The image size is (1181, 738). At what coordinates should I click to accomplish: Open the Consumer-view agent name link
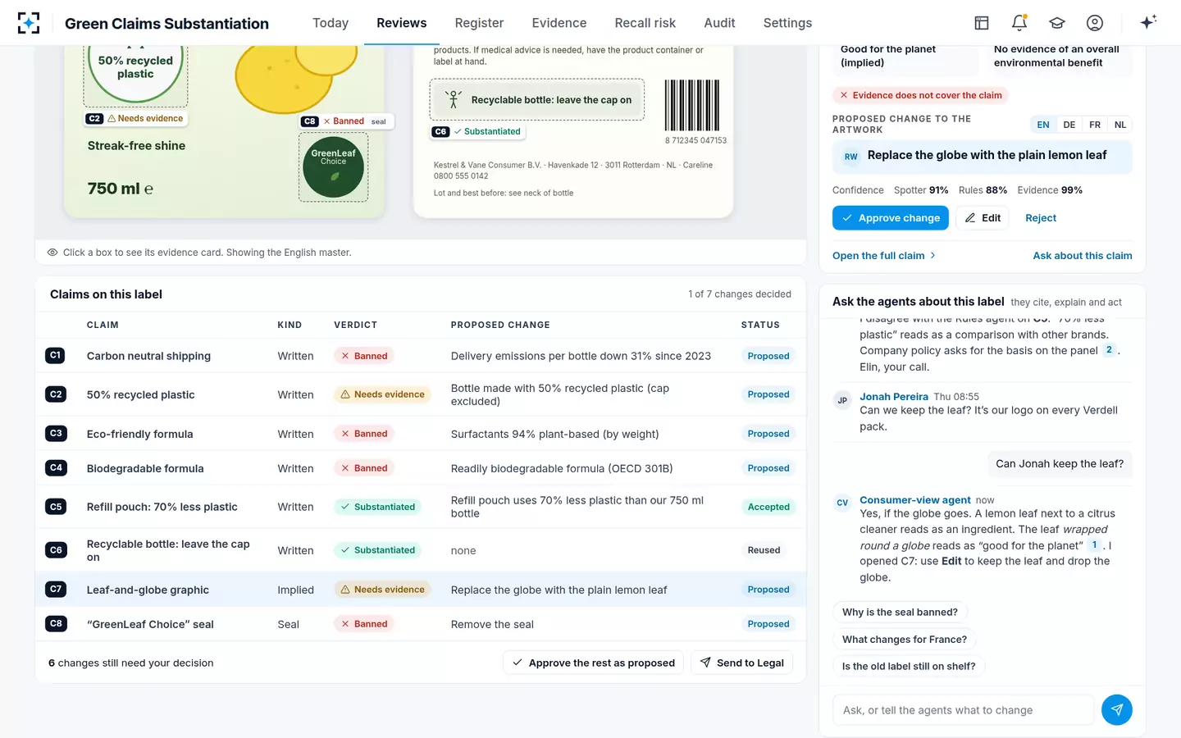click(915, 500)
